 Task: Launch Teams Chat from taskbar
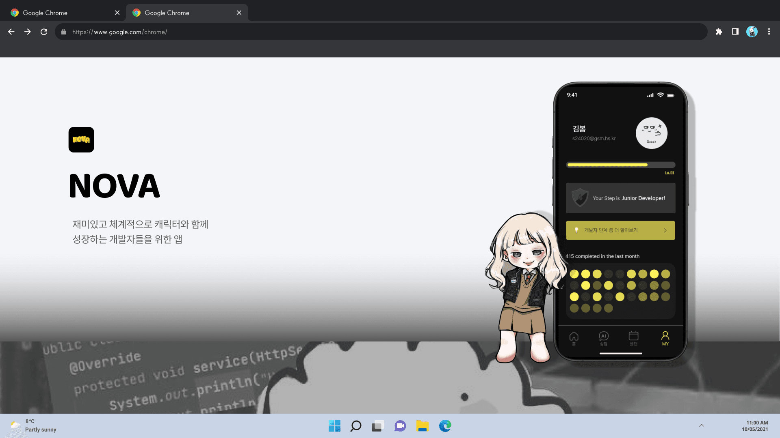[x=400, y=426]
